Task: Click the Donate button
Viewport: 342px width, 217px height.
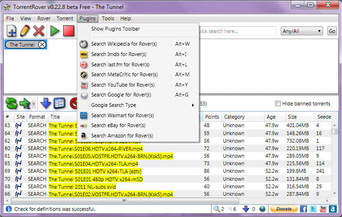Action: click(x=284, y=209)
